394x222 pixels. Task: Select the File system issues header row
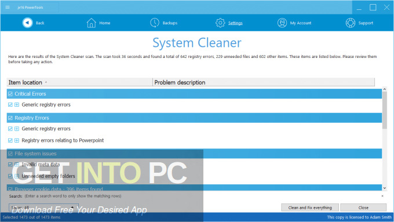pos(194,154)
